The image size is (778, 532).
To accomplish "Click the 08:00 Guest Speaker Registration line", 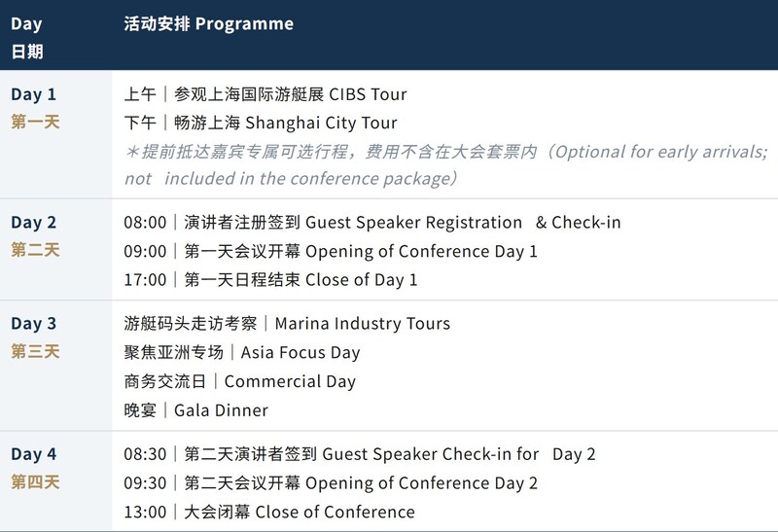I will pos(372,223).
